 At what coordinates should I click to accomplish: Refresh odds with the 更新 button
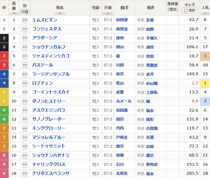click(x=189, y=10)
